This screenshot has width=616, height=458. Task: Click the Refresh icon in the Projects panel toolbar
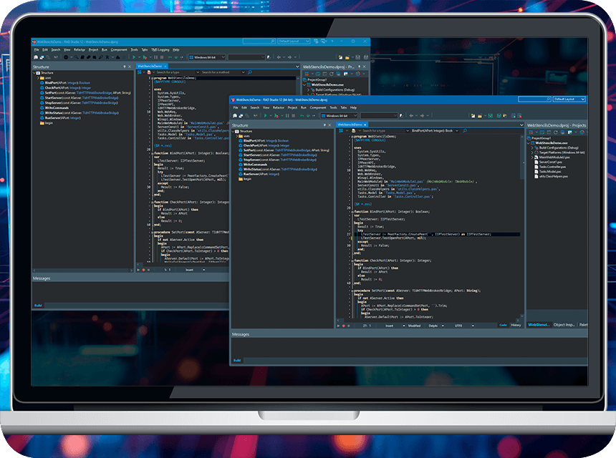pos(555,132)
